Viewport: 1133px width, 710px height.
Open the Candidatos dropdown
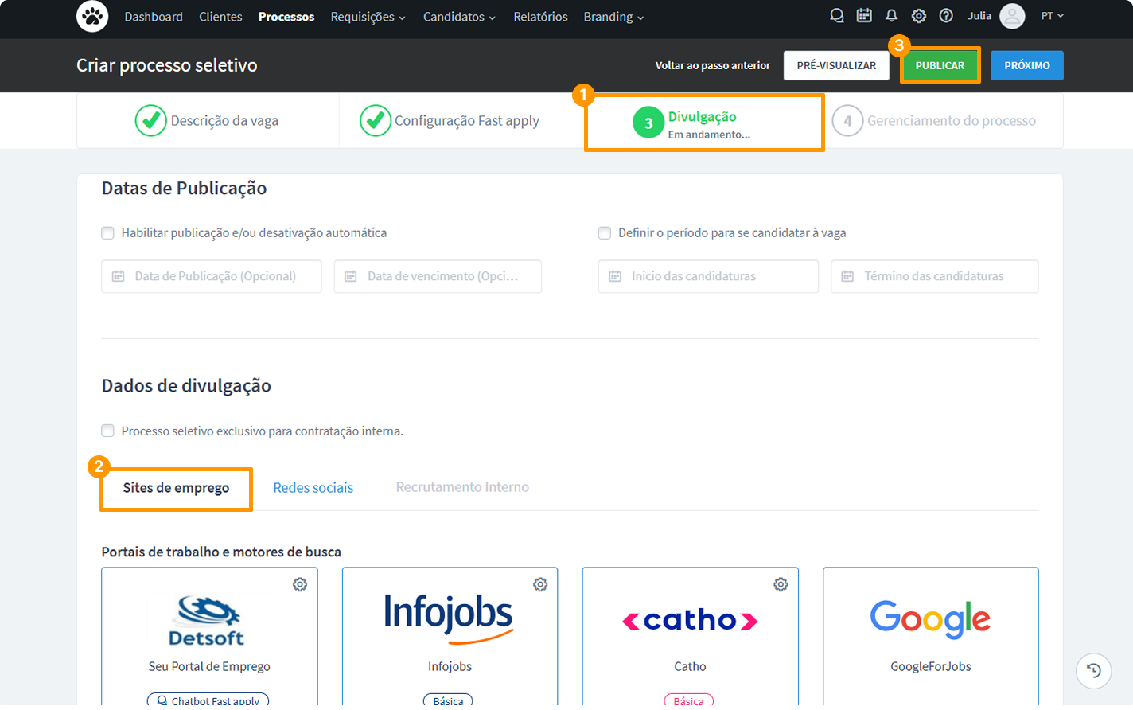[x=459, y=16]
